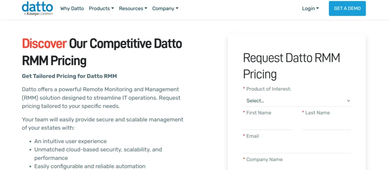The image size is (389, 170).
Task: Click 'Easily configurable and reliable automation' bullet
Action: tap(90, 166)
